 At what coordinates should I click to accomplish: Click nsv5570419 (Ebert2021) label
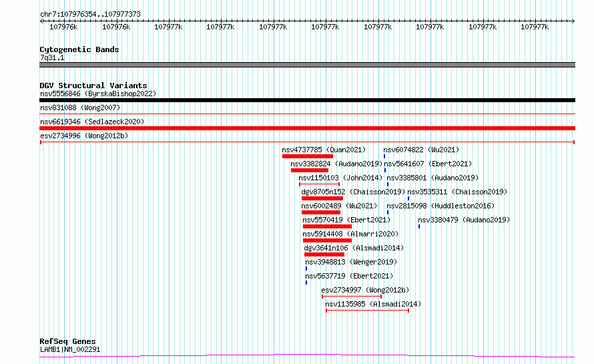[346, 220]
